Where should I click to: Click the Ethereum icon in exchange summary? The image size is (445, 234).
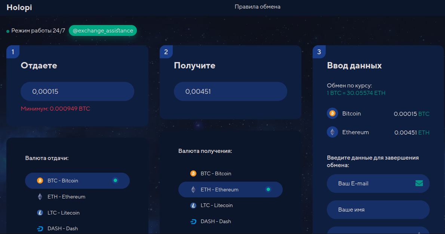(x=332, y=132)
